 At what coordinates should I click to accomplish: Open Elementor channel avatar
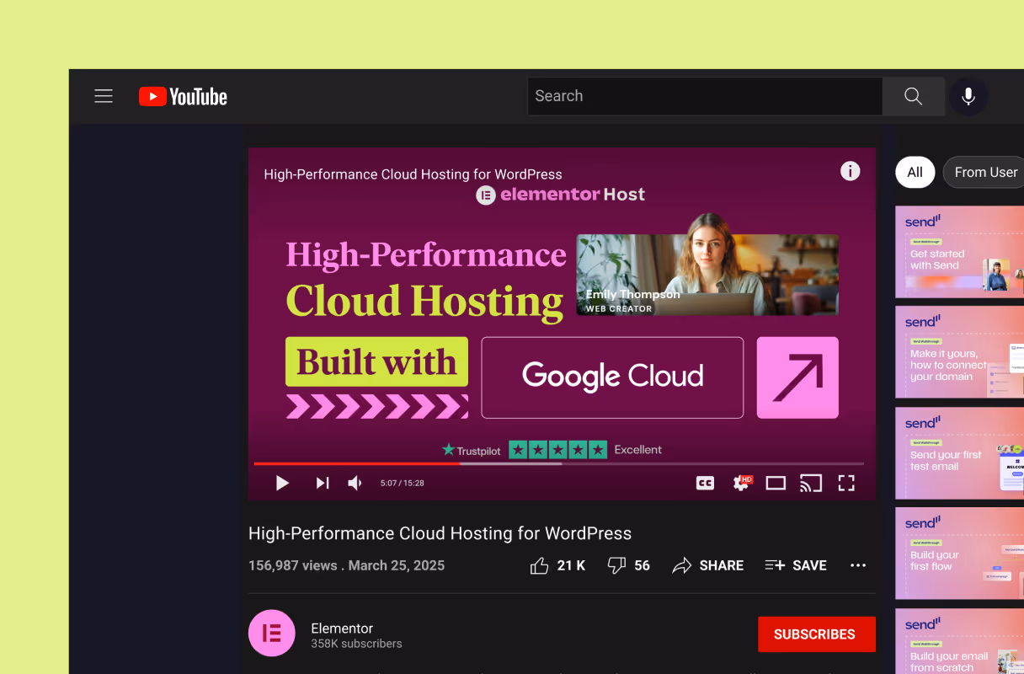(272, 634)
